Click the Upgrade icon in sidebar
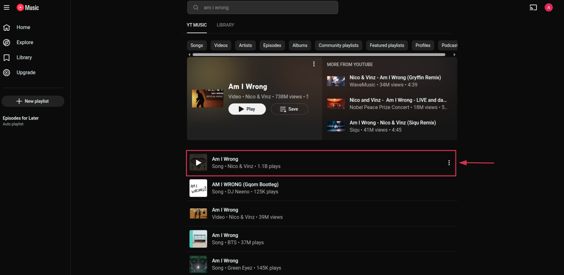 point(7,73)
